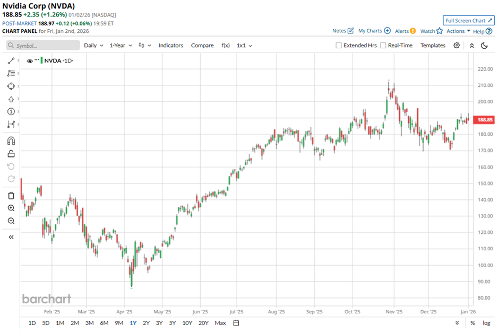Open Alerts
This screenshot has width=499, height=333.
pyautogui.click(x=405, y=31)
